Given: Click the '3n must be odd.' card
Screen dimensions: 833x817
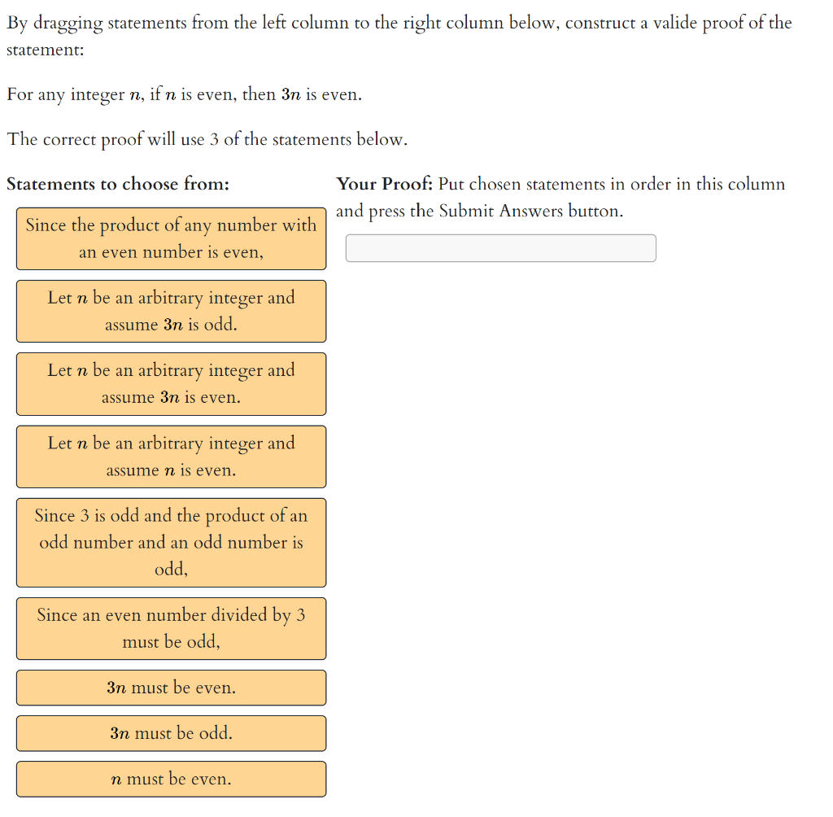Looking at the screenshot, I should [x=171, y=733].
